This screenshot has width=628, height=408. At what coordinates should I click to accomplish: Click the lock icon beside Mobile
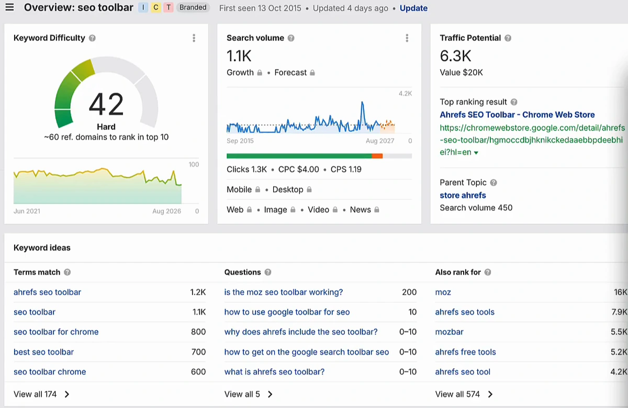pos(257,190)
